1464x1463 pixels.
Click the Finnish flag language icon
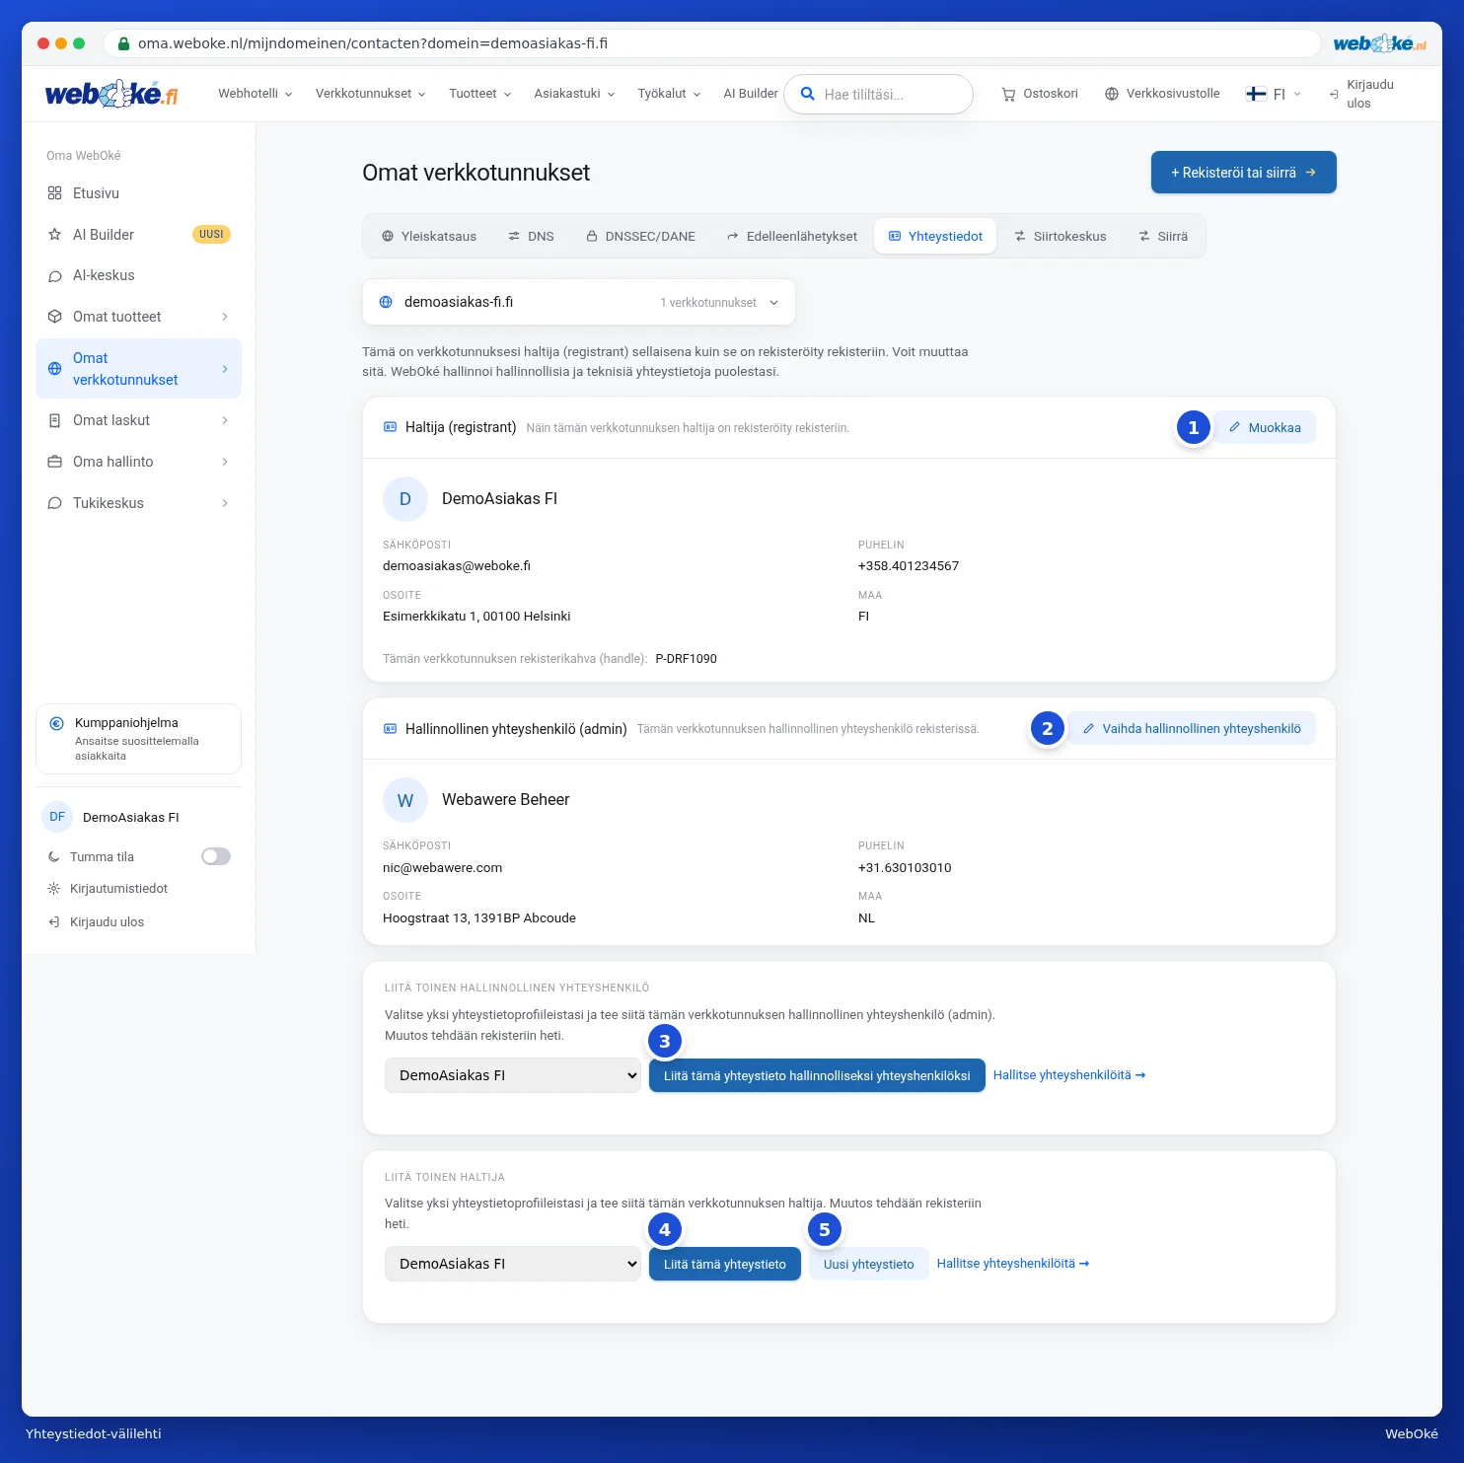(x=1256, y=94)
